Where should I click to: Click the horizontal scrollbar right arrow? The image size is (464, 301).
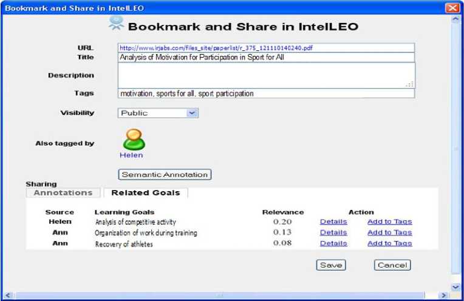coord(443,295)
